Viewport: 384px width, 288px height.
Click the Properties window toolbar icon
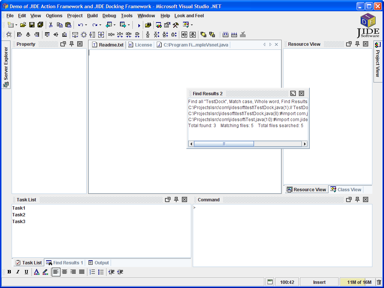[167, 25]
